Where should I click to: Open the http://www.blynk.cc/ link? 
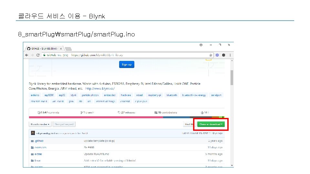(x=100, y=88)
